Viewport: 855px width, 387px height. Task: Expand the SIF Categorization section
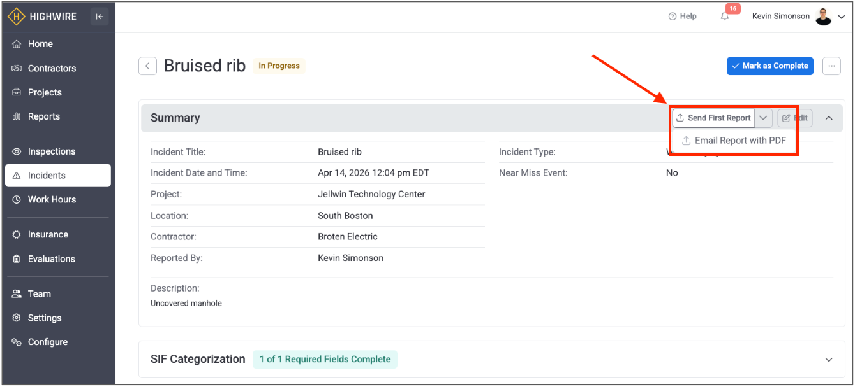coord(829,360)
